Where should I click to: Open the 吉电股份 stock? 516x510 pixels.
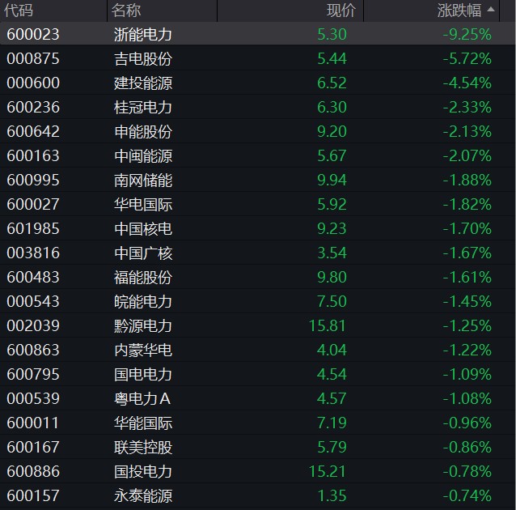tap(143, 58)
